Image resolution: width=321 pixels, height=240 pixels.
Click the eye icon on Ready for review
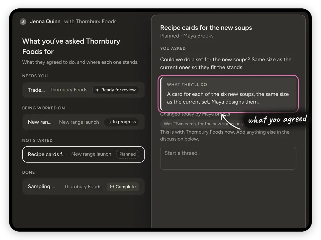tap(97, 90)
